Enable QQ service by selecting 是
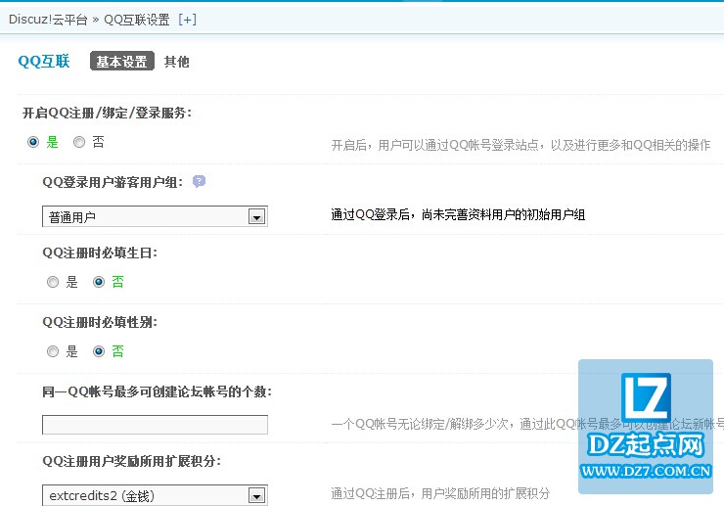The width and height of the screenshot is (724, 506). click(33, 142)
